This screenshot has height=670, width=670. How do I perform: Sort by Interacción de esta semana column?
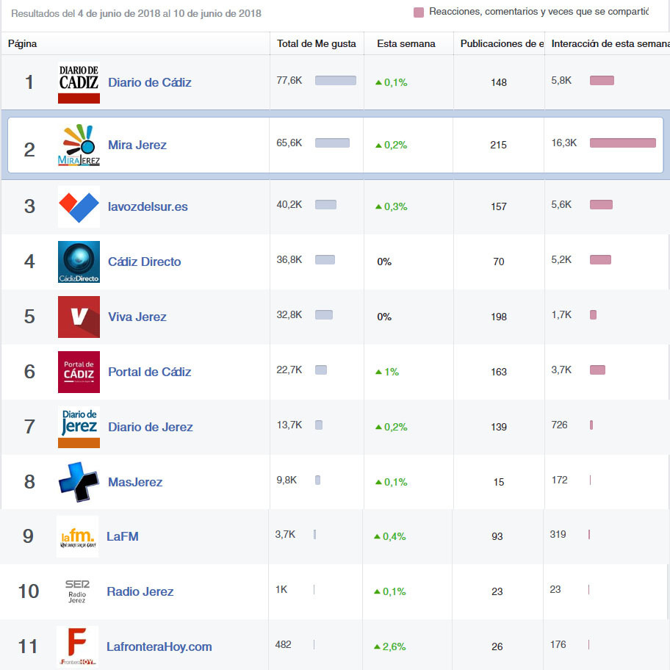(610, 44)
